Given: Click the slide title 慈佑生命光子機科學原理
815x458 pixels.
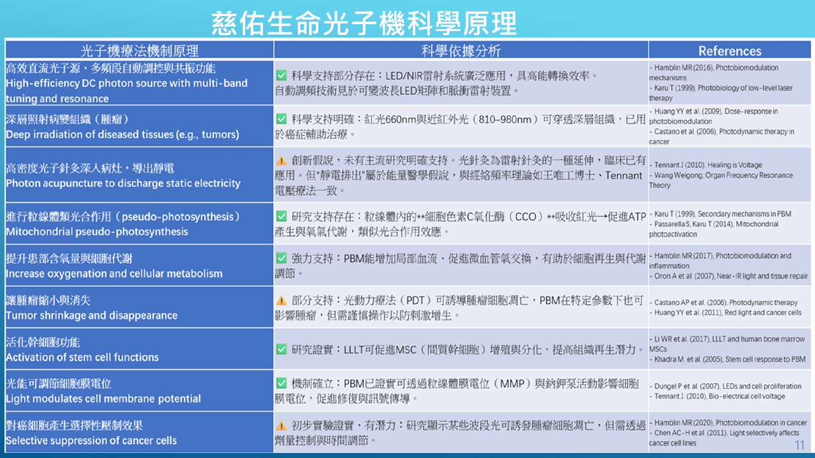Looking at the screenshot, I should (364, 23).
